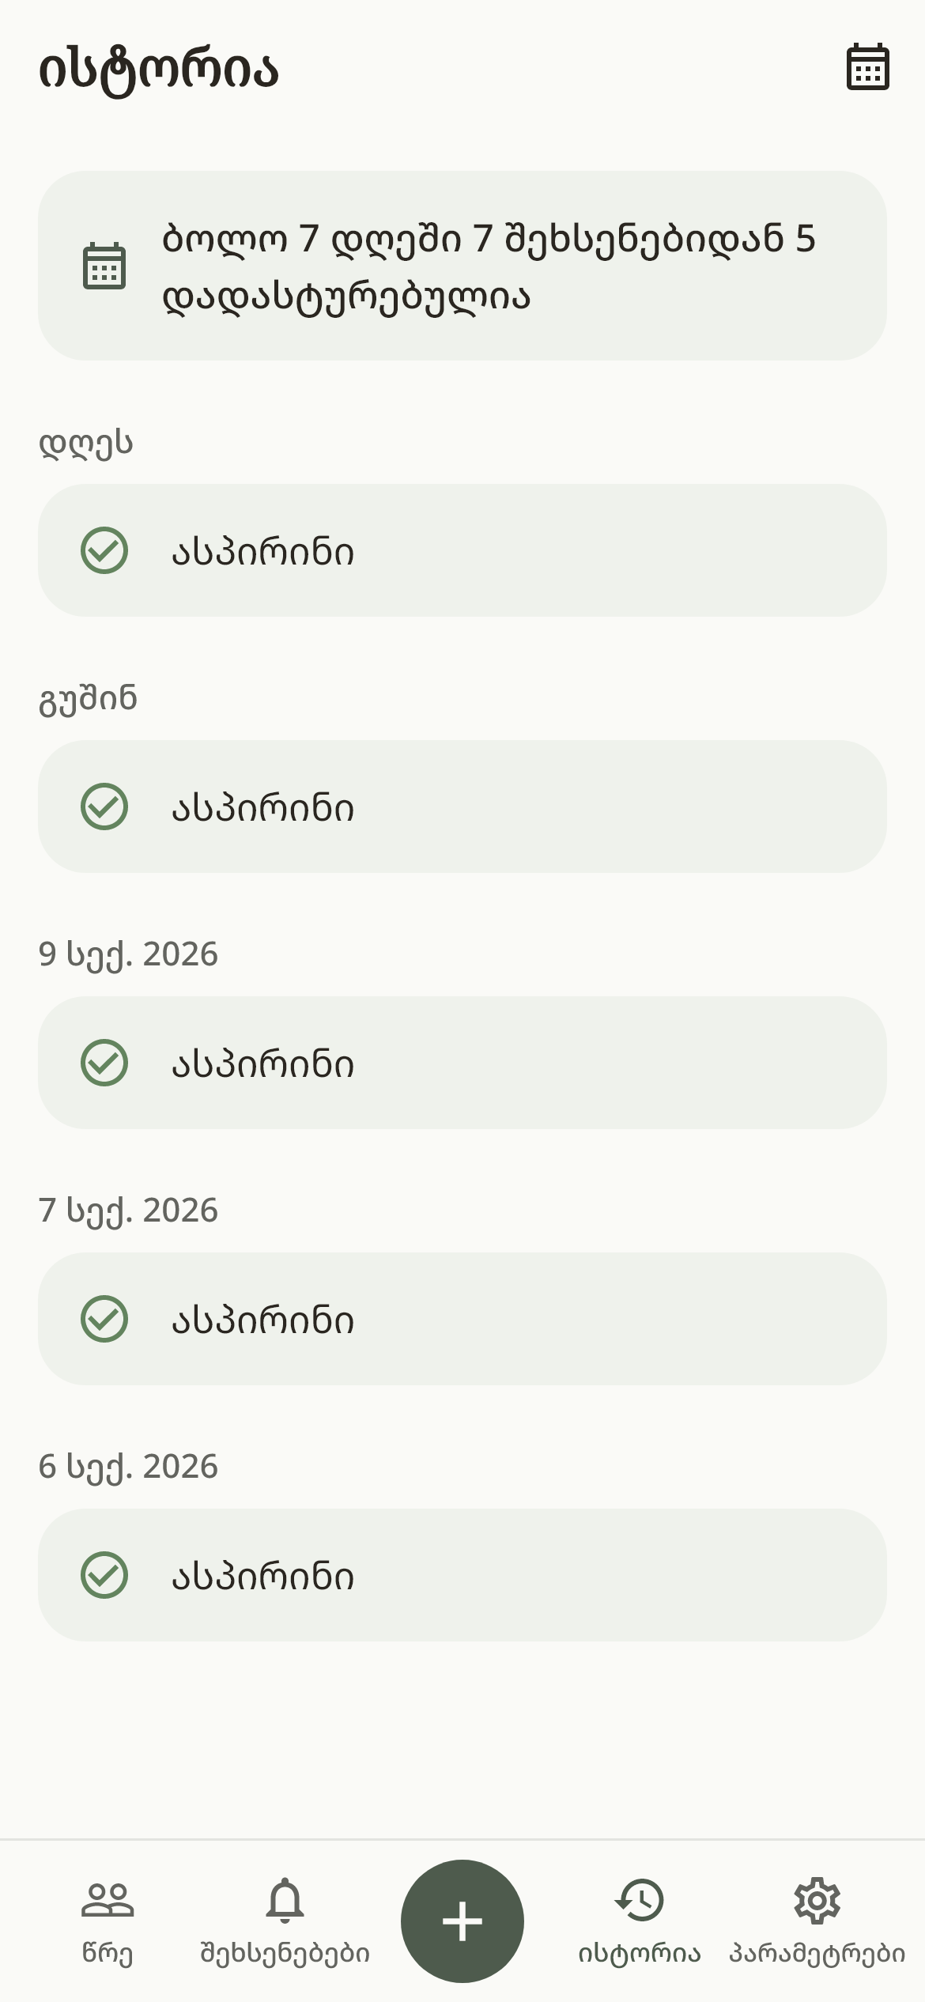Click the settings gear icon
The image size is (925, 2002).
point(817,1901)
